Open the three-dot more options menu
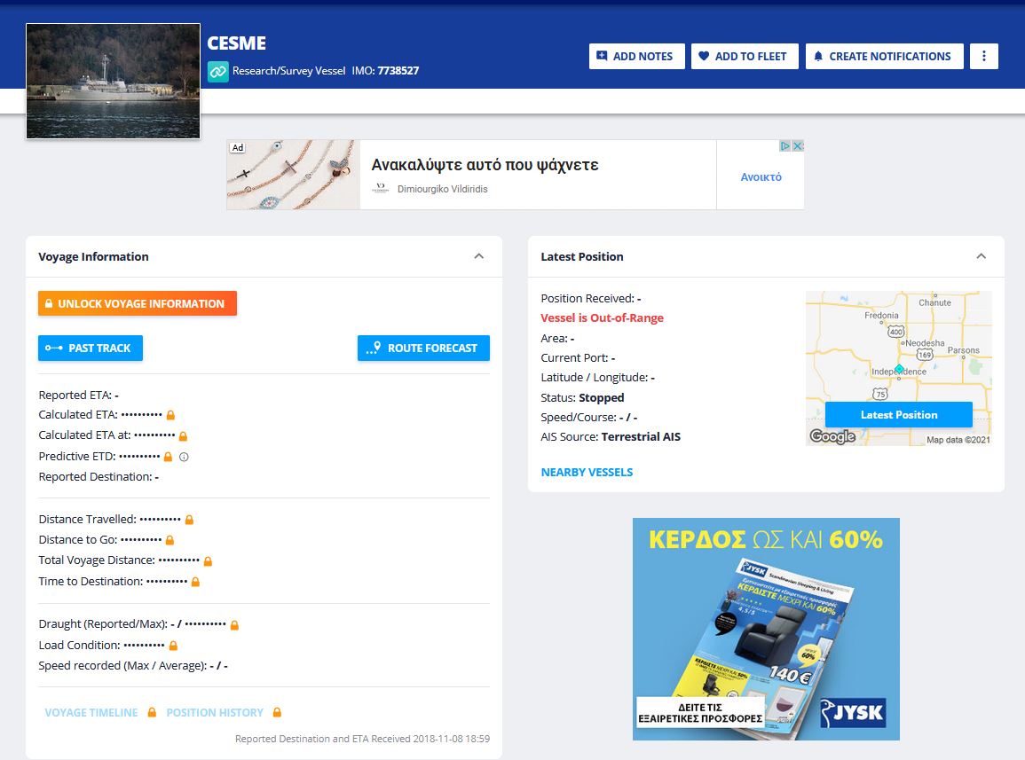Screen dimensions: 1025x760 pyautogui.click(x=983, y=56)
